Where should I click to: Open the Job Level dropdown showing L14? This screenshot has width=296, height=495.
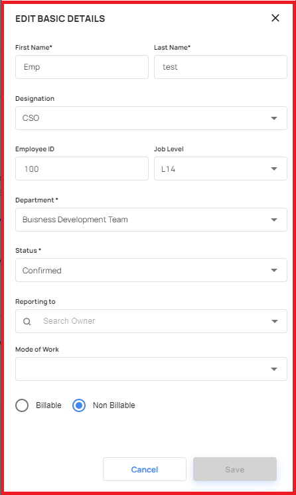220,169
